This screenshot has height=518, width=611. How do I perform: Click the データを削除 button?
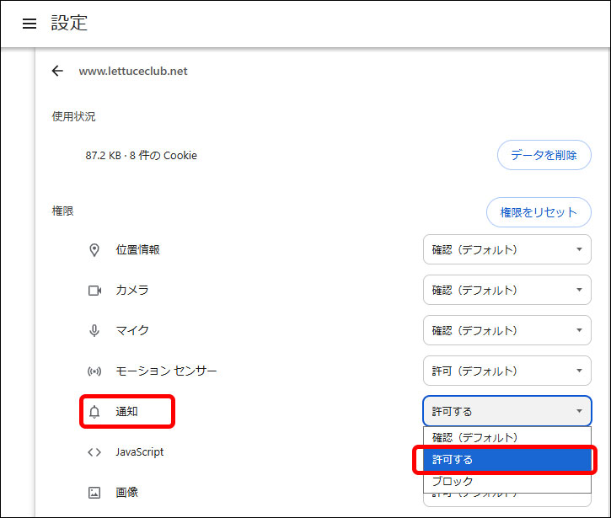(544, 155)
